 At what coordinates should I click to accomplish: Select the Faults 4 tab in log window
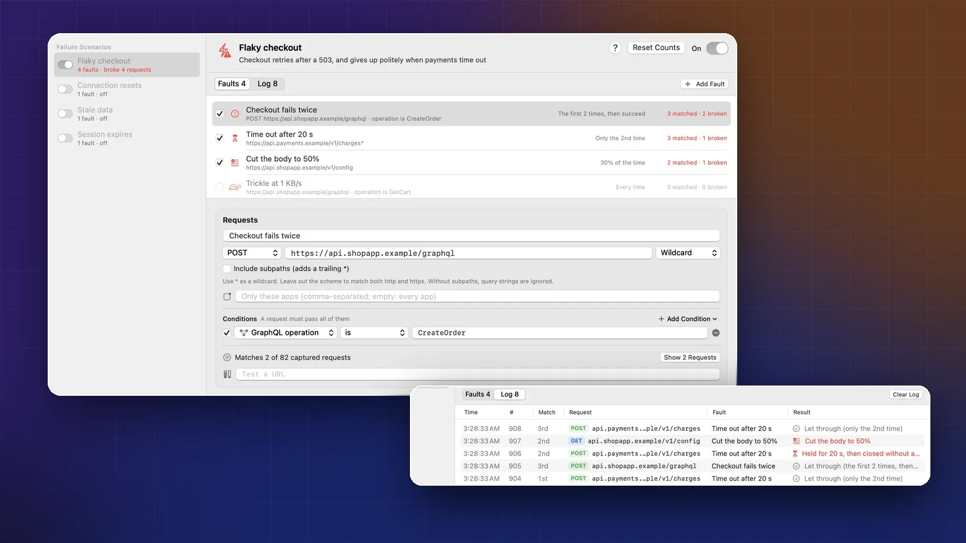478,395
